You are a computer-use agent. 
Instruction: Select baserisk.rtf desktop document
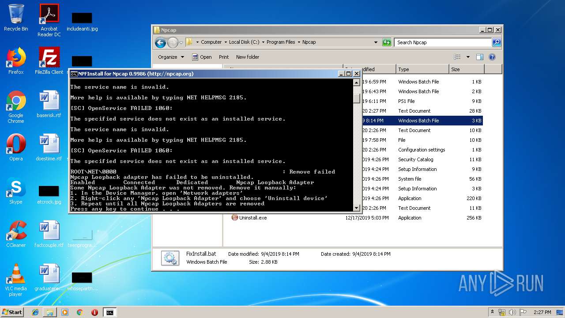pos(49,104)
